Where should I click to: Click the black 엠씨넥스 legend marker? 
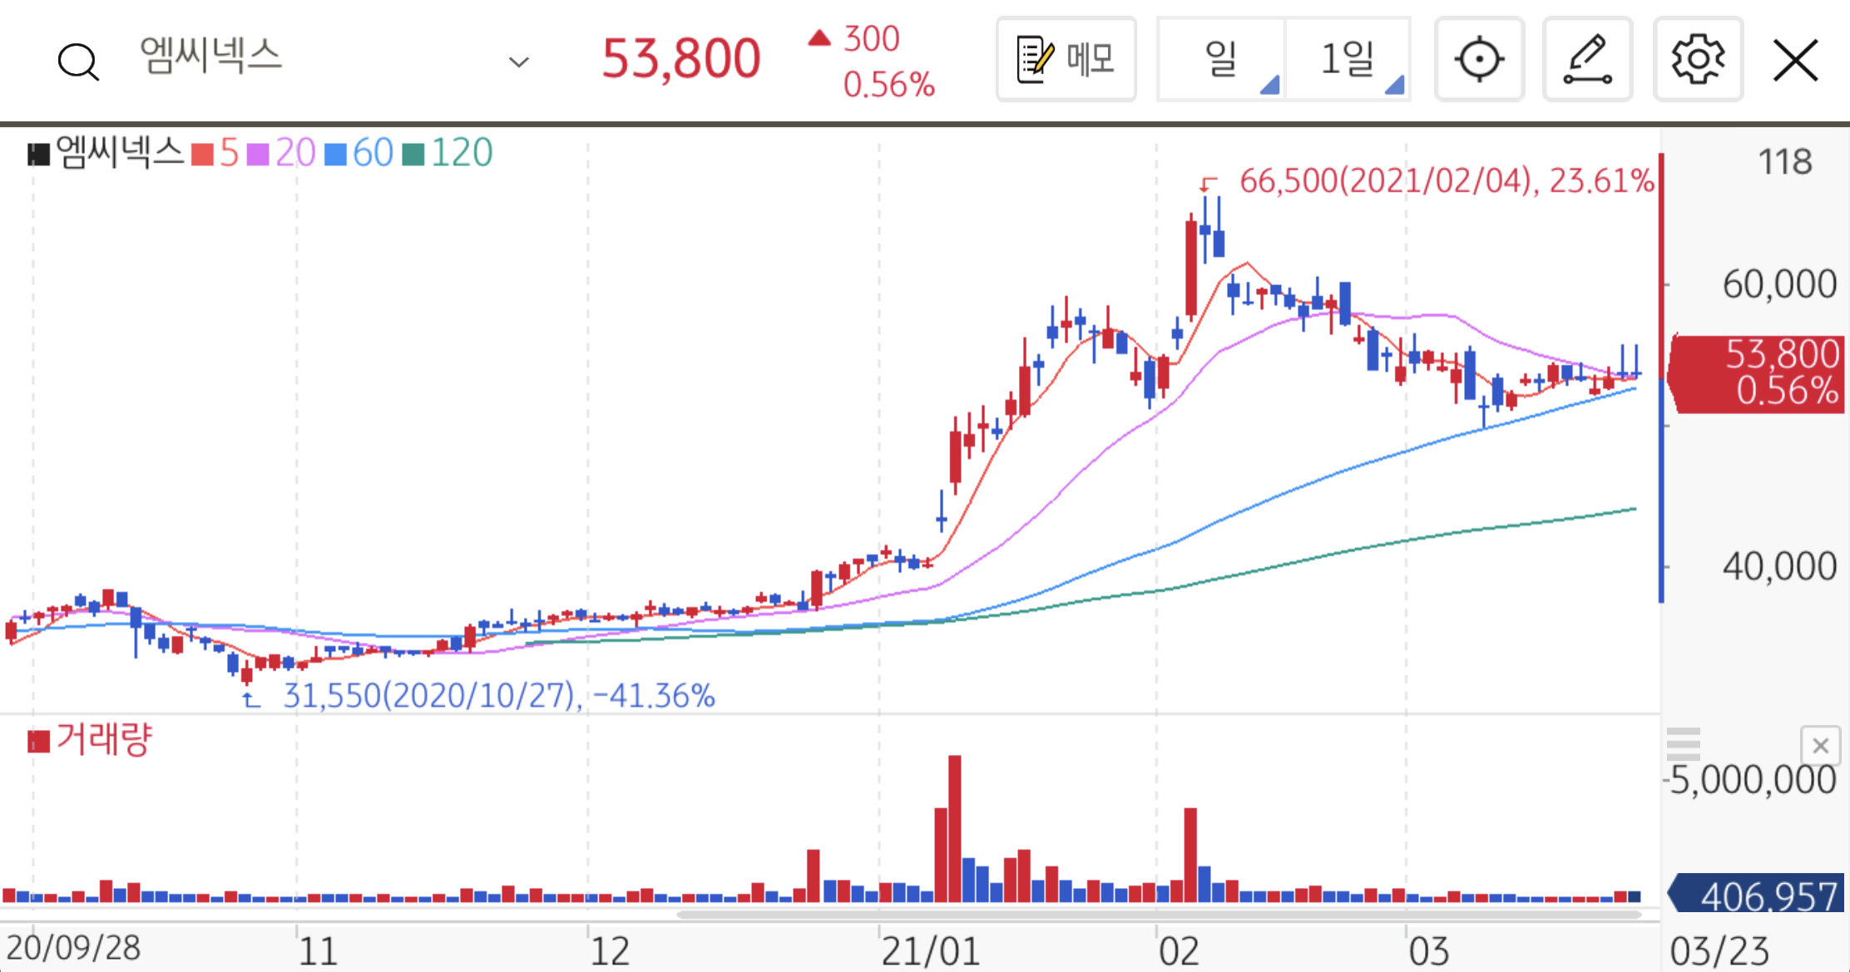(x=38, y=155)
